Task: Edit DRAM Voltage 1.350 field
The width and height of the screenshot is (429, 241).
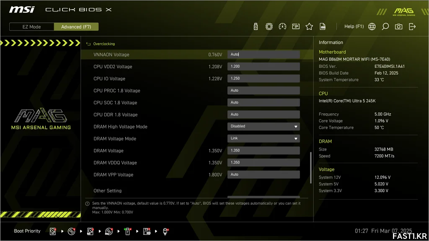Action: pos(264,151)
